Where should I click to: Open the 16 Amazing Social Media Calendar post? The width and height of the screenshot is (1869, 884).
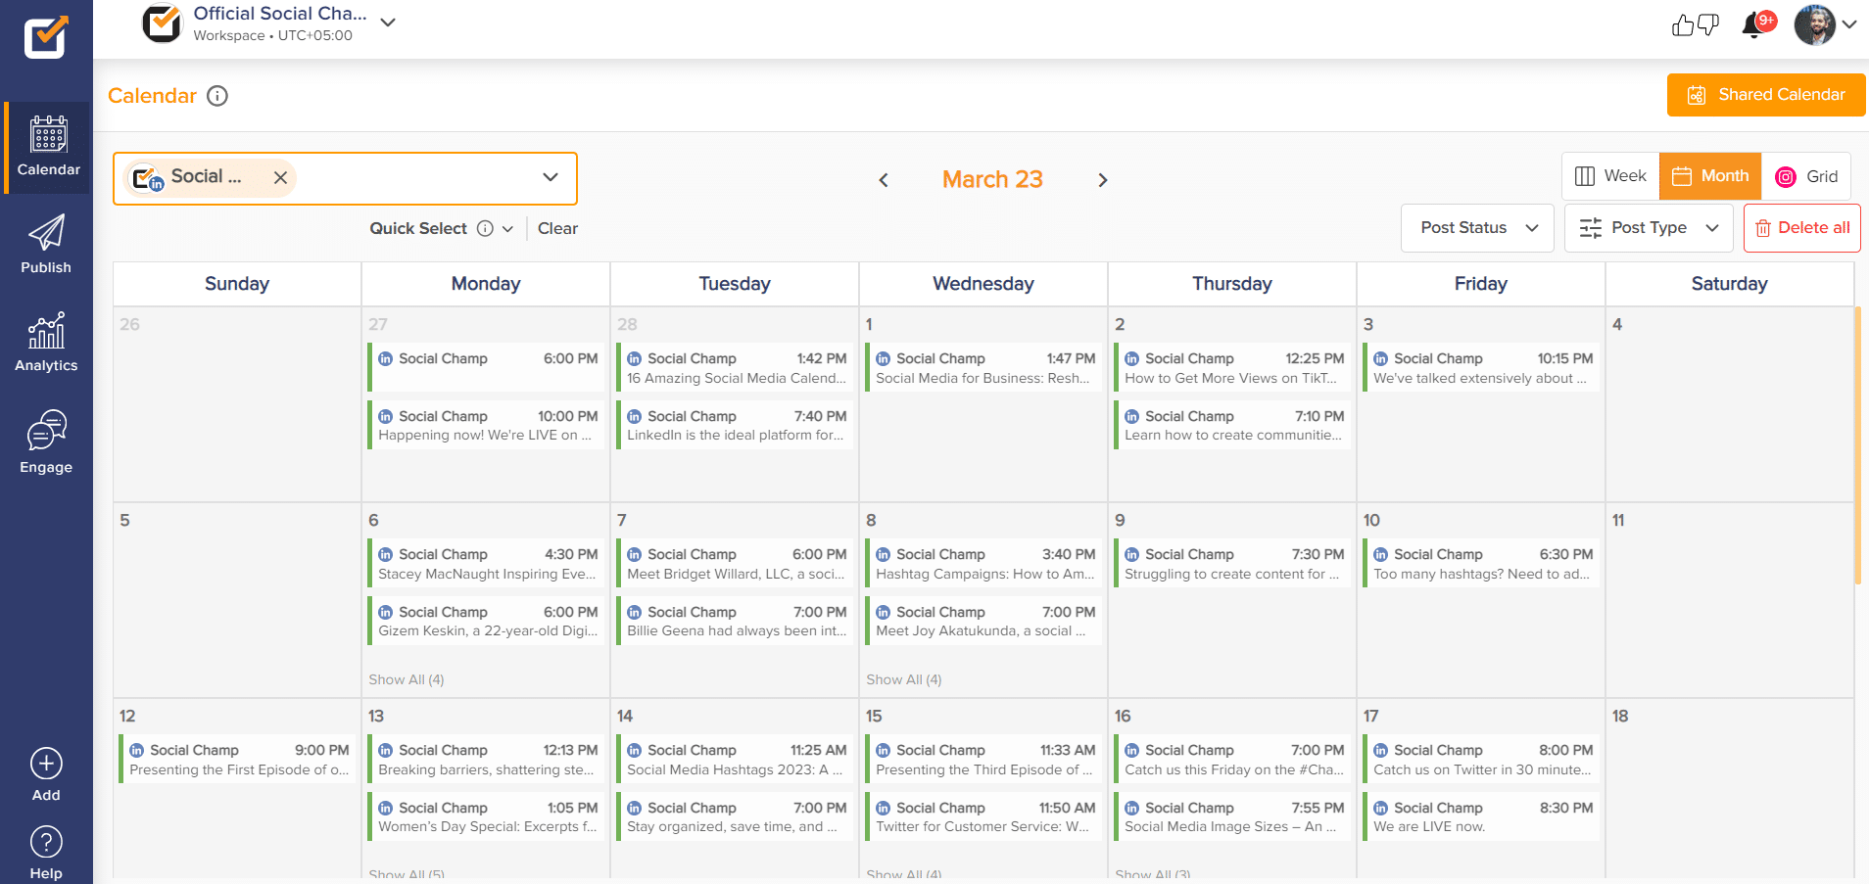[x=735, y=367]
